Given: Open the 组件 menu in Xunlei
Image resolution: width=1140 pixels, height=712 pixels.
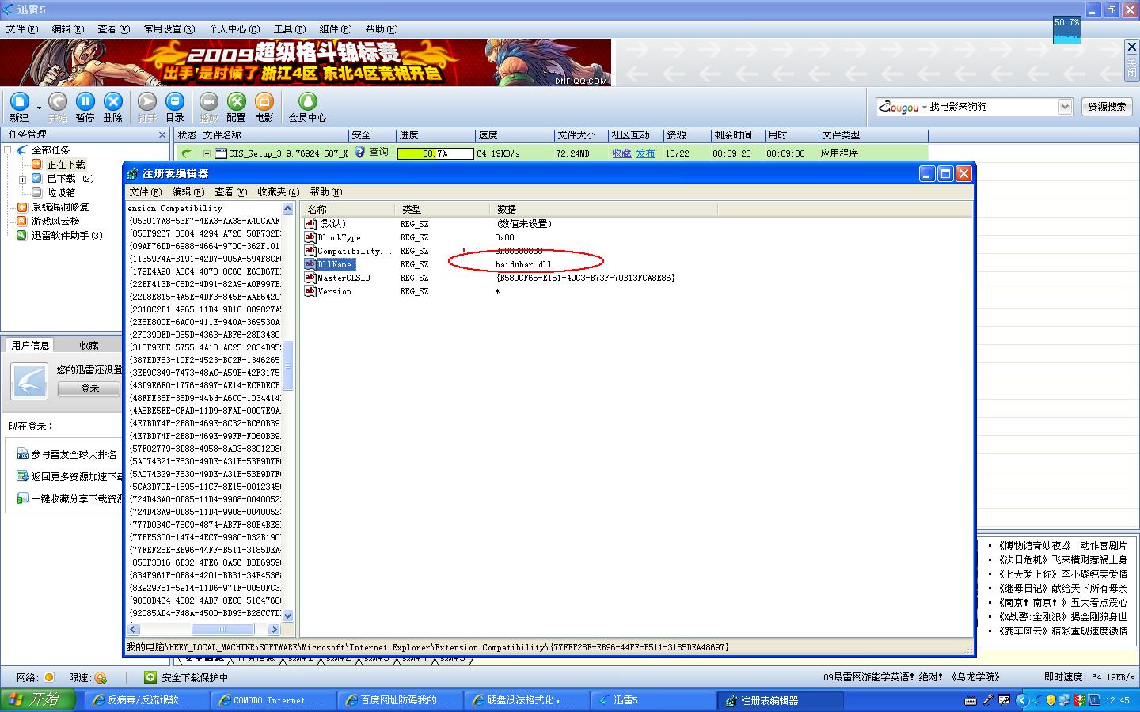Looking at the screenshot, I should click(x=335, y=29).
